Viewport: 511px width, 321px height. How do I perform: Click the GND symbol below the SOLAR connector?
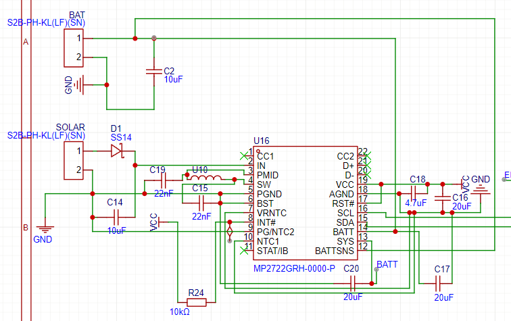pyautogui.click(x=43, y=230)
